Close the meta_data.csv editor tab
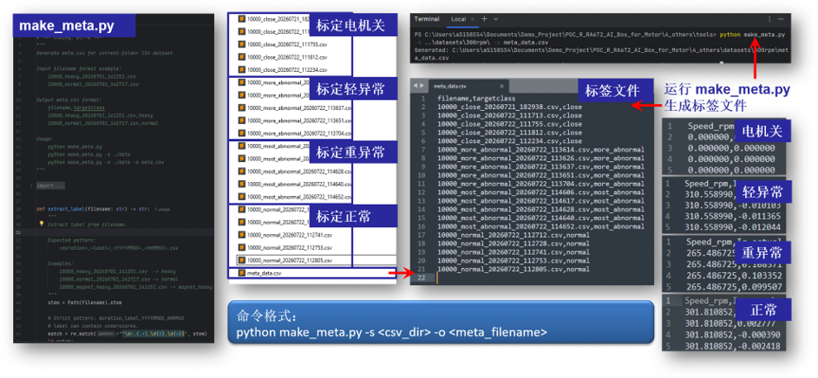The height and width of the screenshot is (378, 818). click(502, 86)
